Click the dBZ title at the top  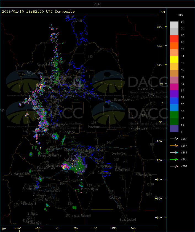tap(97, 4)
